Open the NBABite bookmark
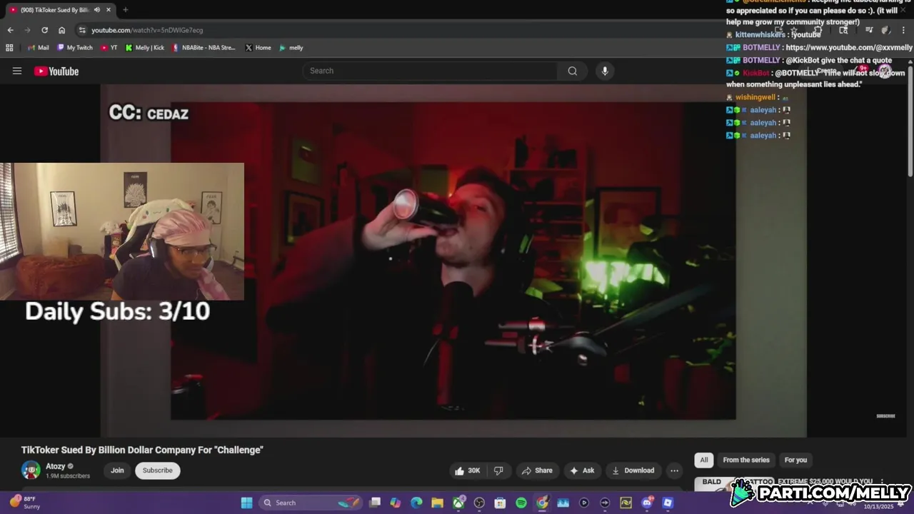The image size is (914, 514). 204,48
